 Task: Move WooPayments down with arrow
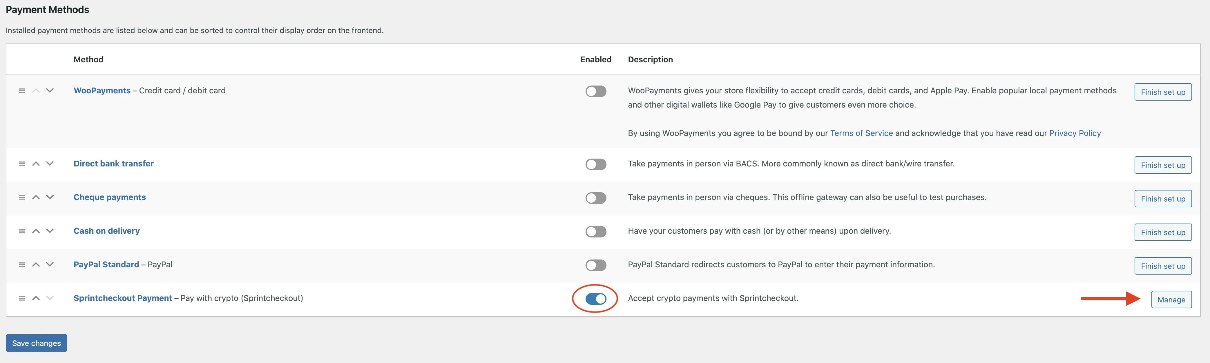(50, 91)
